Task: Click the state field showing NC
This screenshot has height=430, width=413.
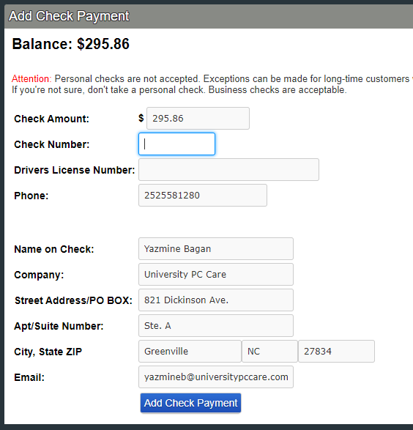Action: (269, 352)
